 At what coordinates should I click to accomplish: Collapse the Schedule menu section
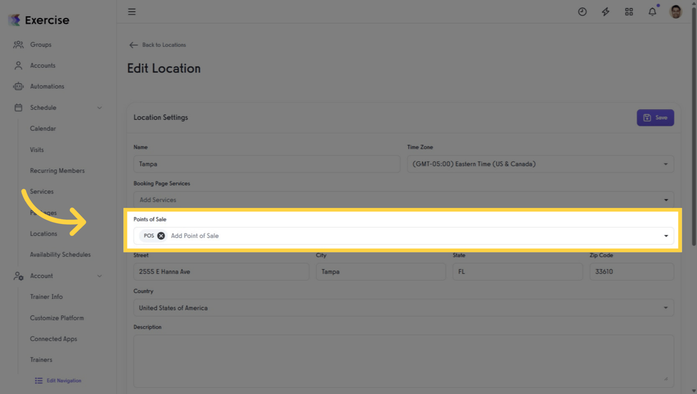(99, 108)
